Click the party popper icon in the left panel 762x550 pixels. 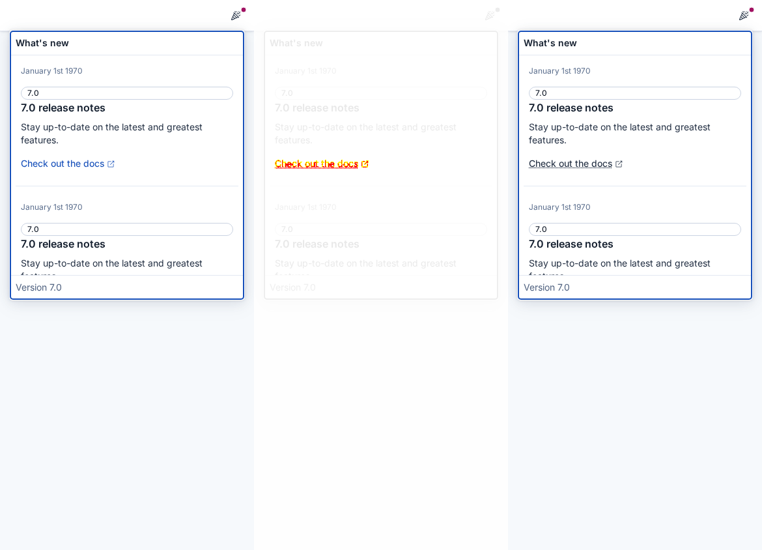236,16
